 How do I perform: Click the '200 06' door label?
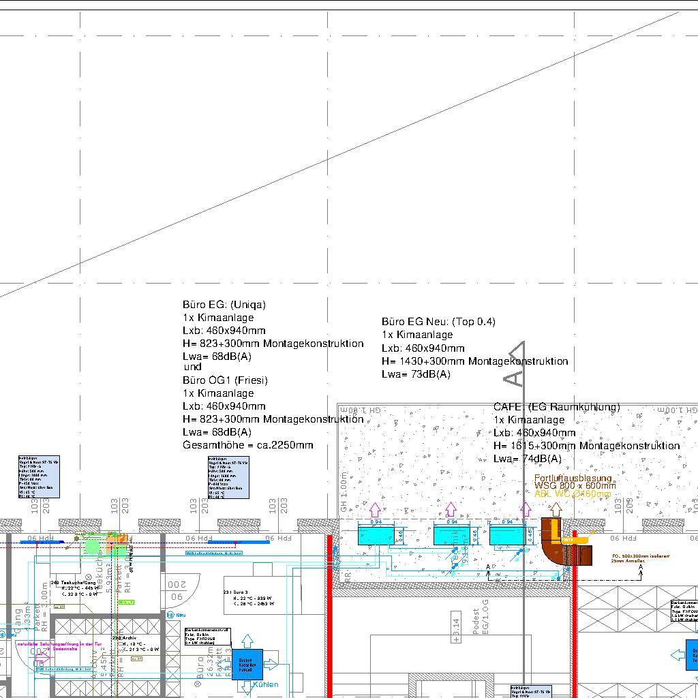pyautogui.click(x=177, y=590)
